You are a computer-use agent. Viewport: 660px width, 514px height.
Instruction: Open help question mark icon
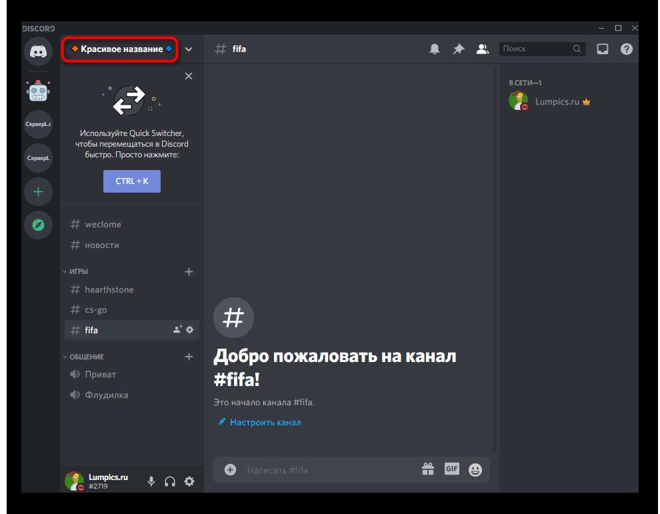626,49
